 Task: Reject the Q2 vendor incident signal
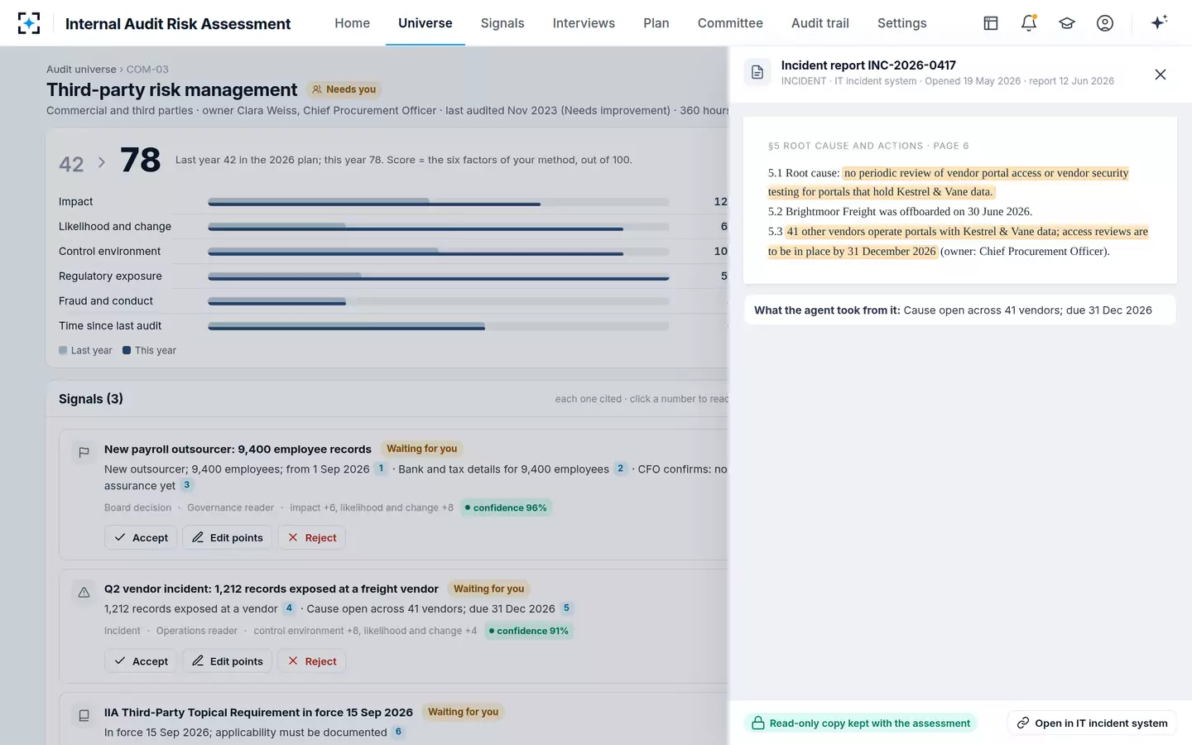(312, 661)
